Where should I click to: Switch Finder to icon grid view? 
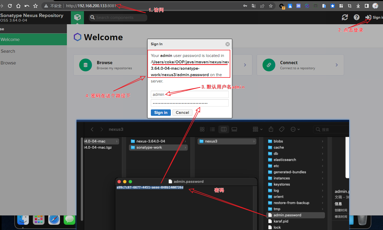(x=202, y=129)
